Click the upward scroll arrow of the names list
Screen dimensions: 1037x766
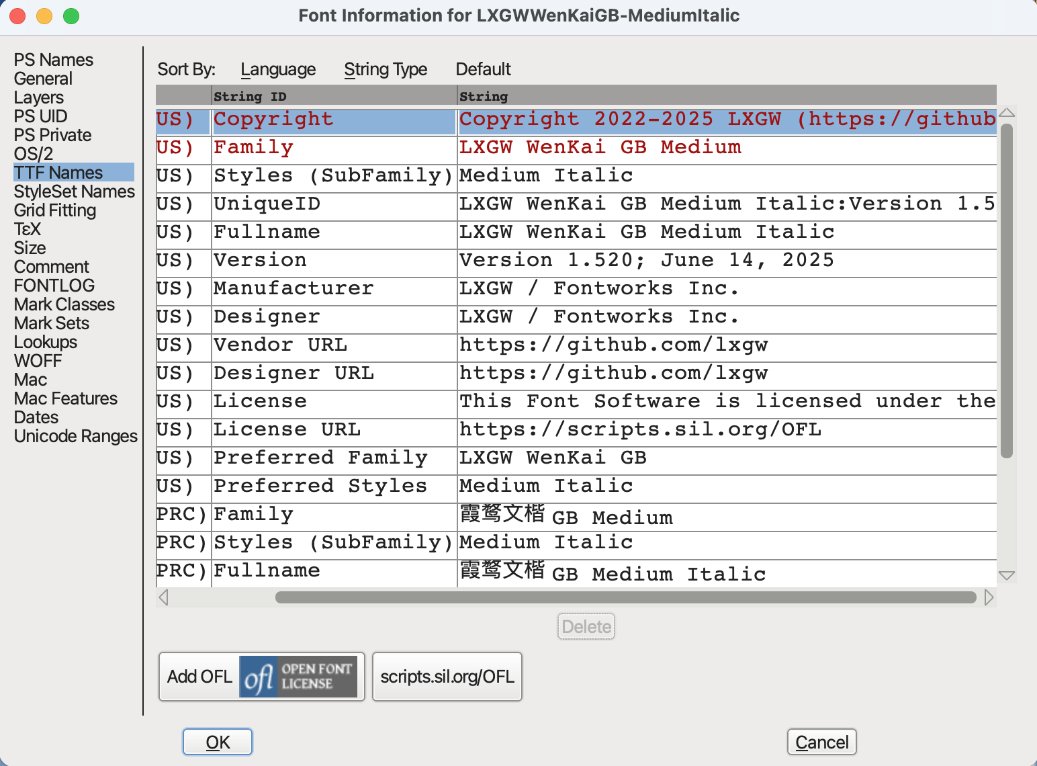[1007, 113]
